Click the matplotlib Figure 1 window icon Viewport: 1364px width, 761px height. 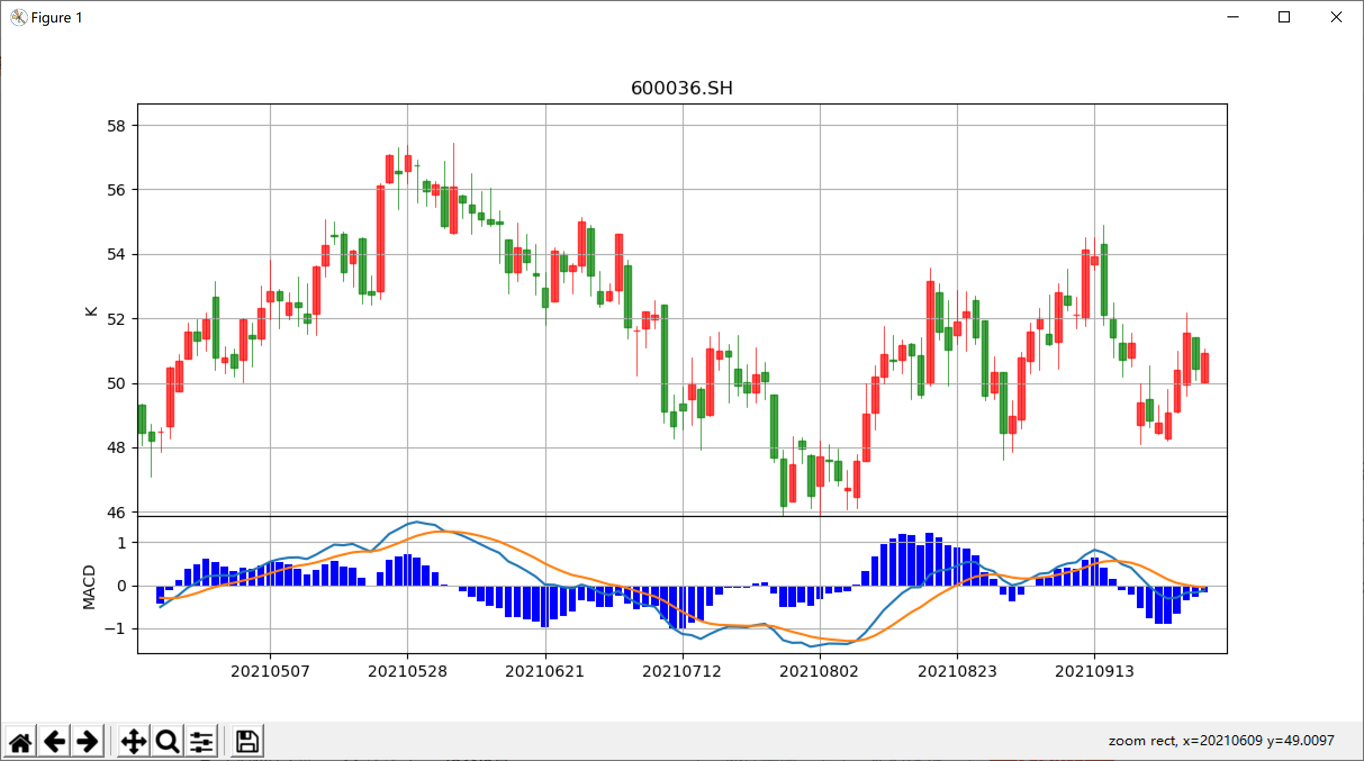coord(19,18)
